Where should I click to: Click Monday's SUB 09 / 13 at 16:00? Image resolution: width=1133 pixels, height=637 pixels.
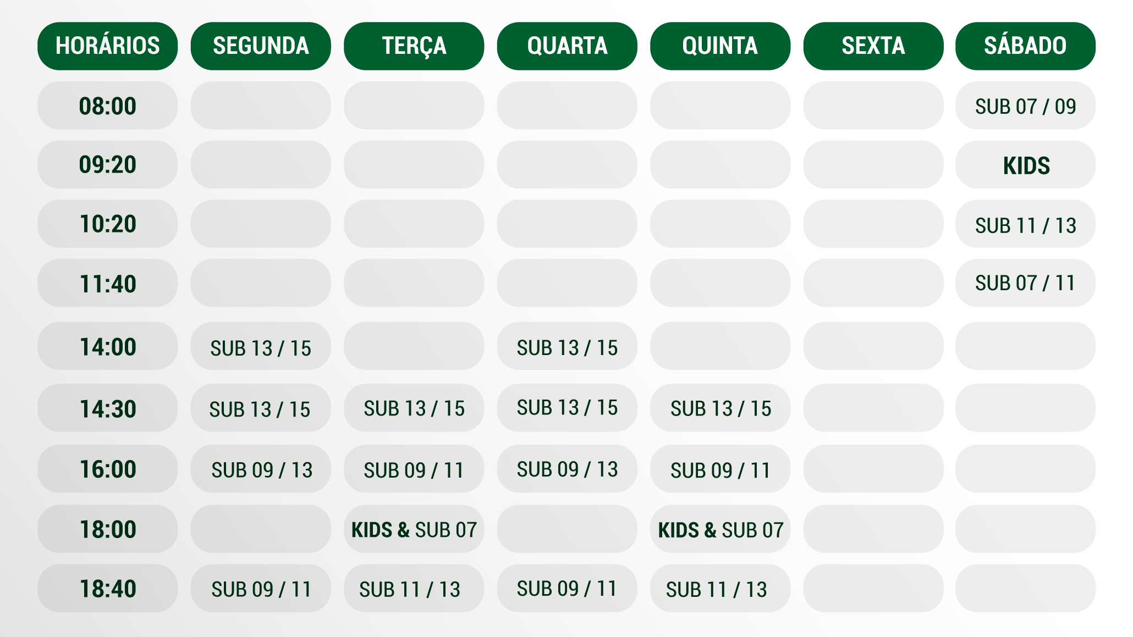pos(261,470)
